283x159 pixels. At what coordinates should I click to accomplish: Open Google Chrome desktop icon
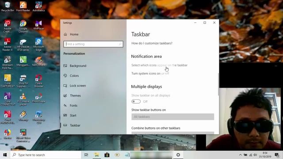[x=23, y=26]
